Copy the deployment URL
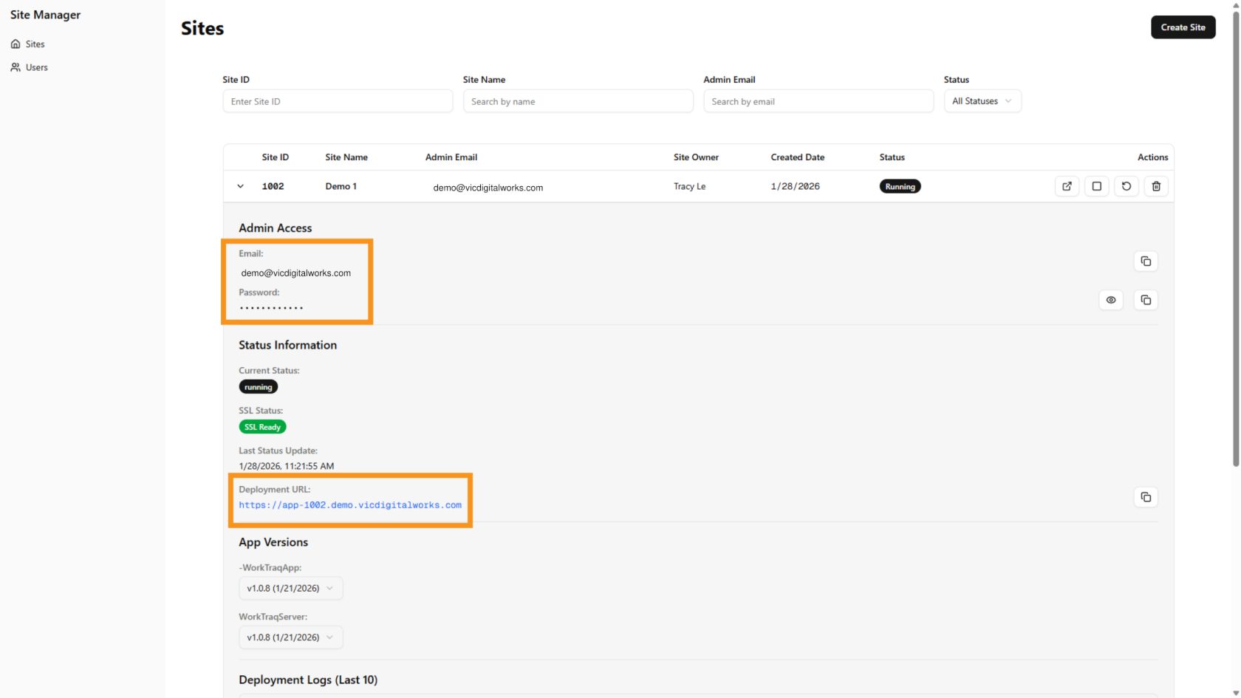1241x698 pixels. click(x=1145, y=497)
